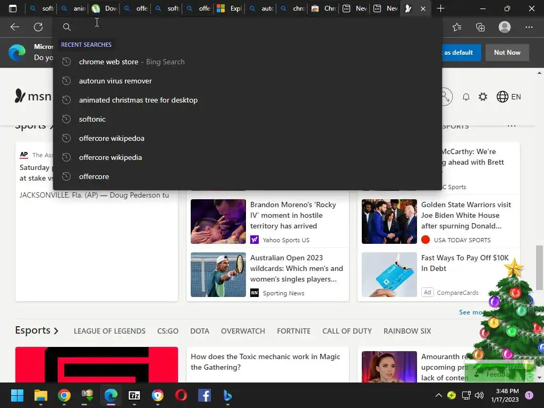Switch to the Chrome Web Store tab
544x408 pixels.
click(324, 8)
